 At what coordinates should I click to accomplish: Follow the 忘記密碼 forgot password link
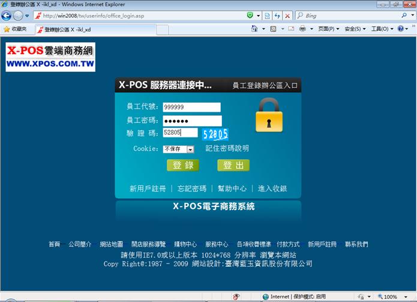click(x=192, y=189)
